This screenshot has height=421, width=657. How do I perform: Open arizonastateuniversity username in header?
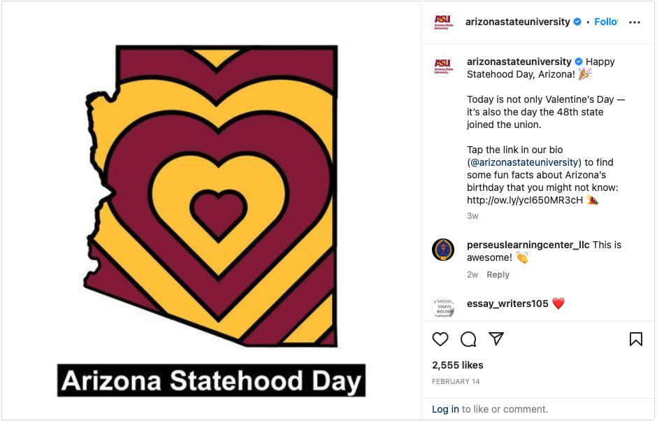[517, 22]
